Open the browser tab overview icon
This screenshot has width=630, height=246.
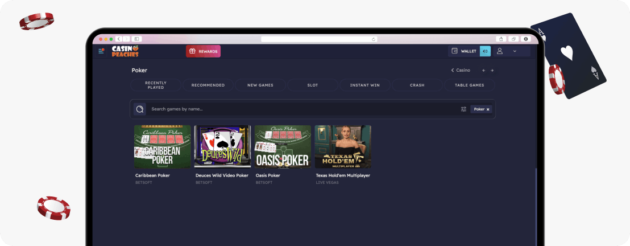click(513, 39)
